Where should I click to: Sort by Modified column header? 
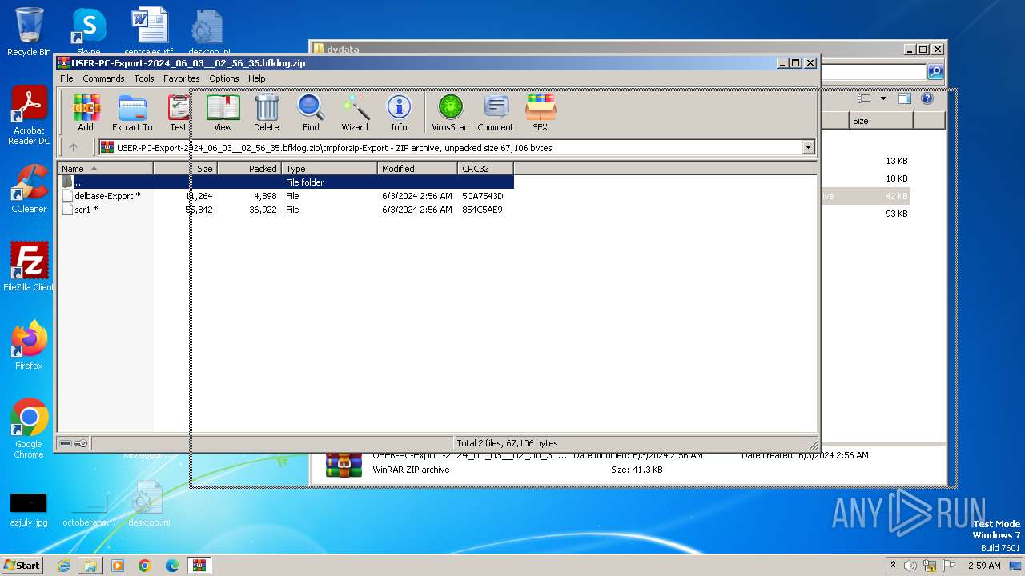pyautogui.click(x=417, y=168)
